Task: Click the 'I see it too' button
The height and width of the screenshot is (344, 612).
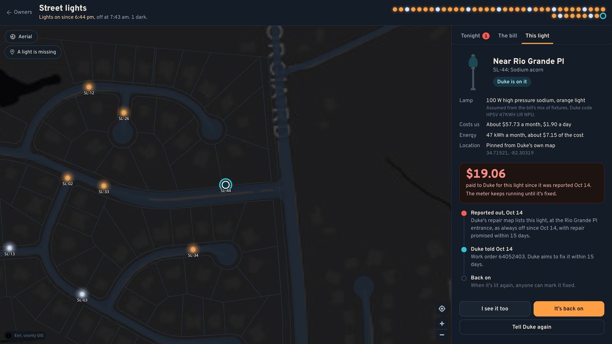Action: pos(495,309)
